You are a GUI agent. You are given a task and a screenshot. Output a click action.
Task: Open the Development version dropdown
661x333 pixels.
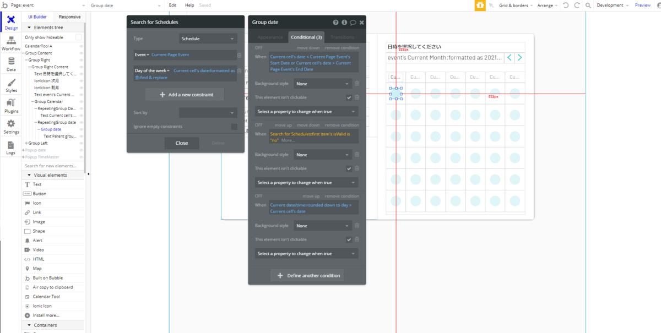[613, 5]
